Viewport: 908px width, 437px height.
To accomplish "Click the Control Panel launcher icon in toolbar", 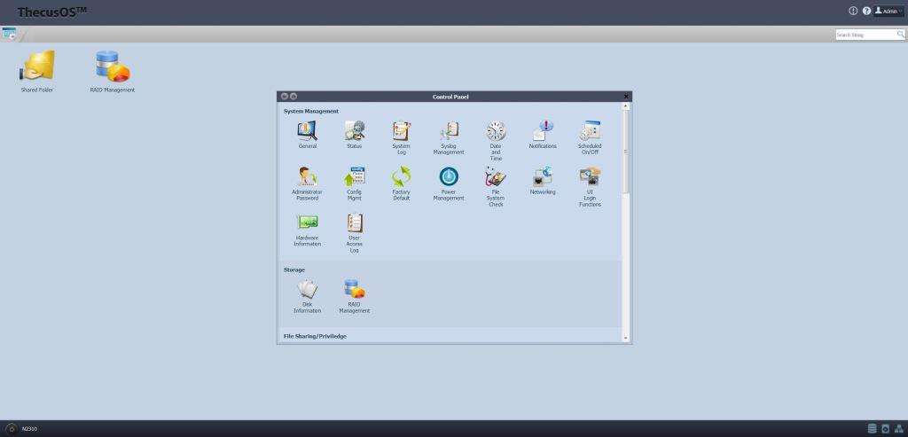I will [x=9, y=34].
